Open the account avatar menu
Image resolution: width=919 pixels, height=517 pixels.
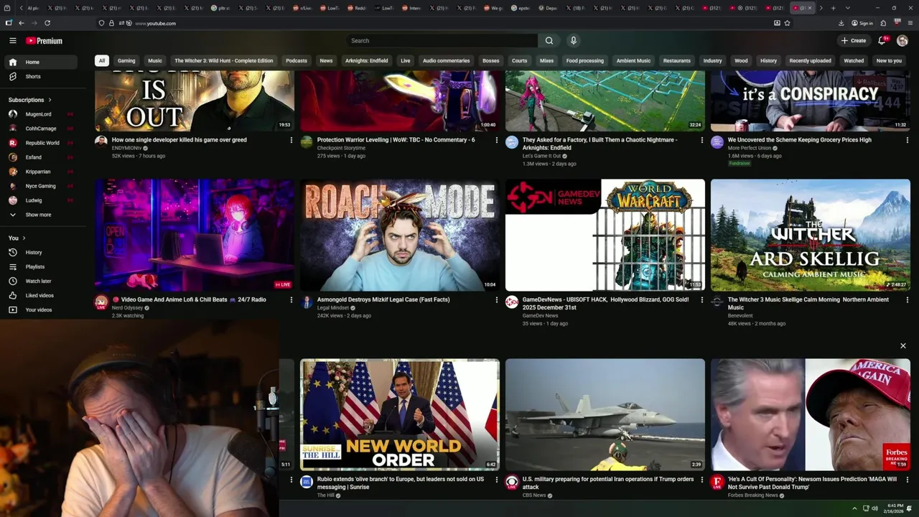(902, 41)
